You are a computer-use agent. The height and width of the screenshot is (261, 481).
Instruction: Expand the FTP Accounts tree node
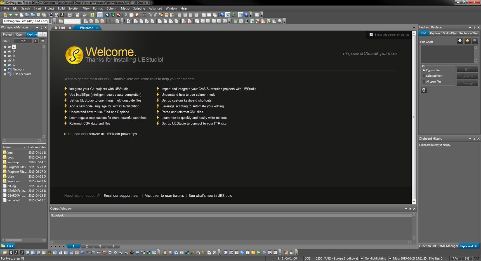click(5, 74)
